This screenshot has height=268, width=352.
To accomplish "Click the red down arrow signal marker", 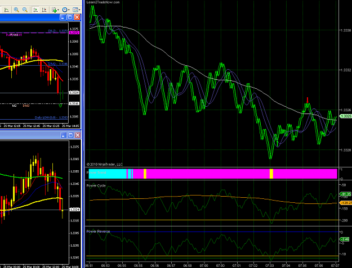I will pos(308,100).
